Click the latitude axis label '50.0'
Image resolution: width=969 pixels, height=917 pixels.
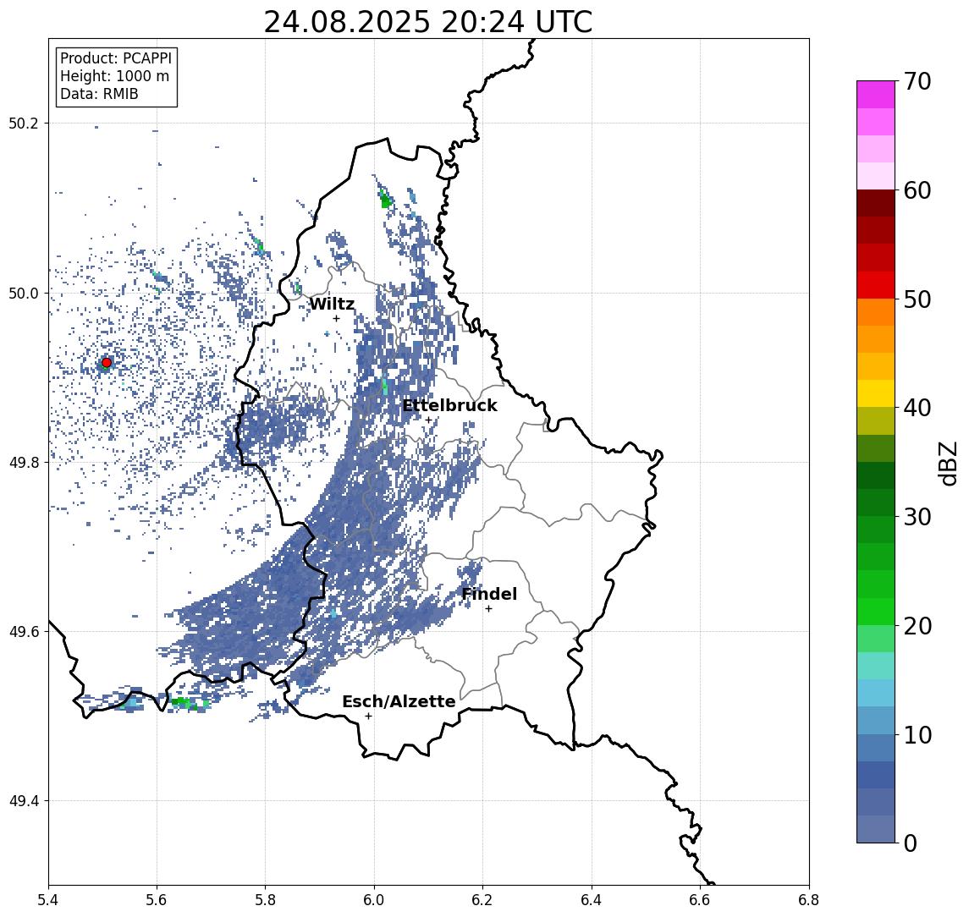(x=24, y=293)
